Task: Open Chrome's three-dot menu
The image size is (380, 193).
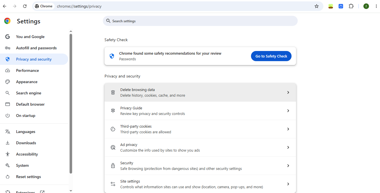Action: click(x=376, y=6)
